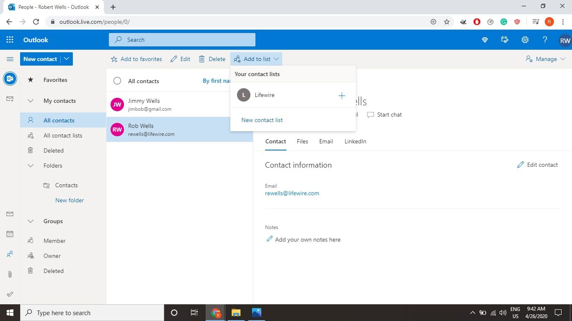Open the Windows Start menu
572x321 pixels.
pos(10,313)
